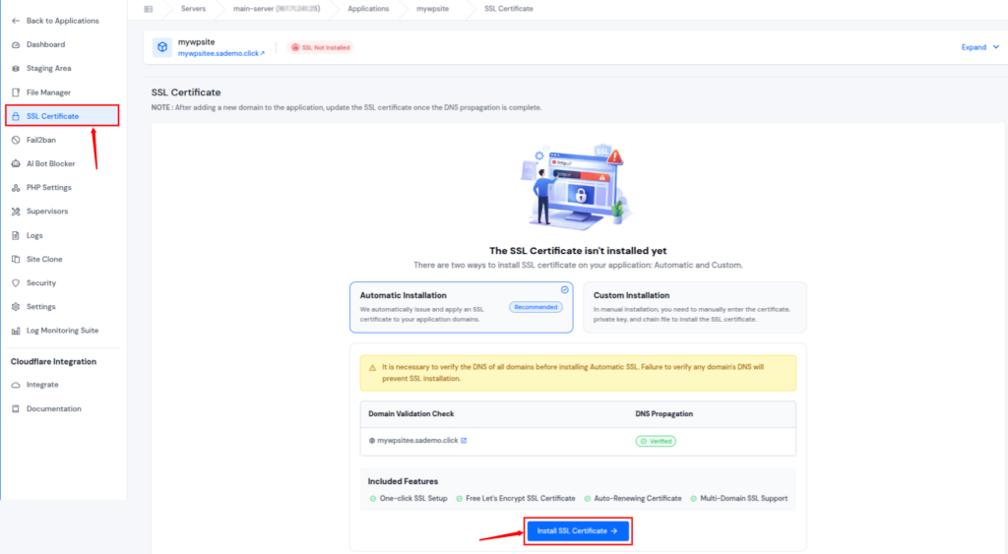Open File Manager from the sidebar

coord(48,92)
